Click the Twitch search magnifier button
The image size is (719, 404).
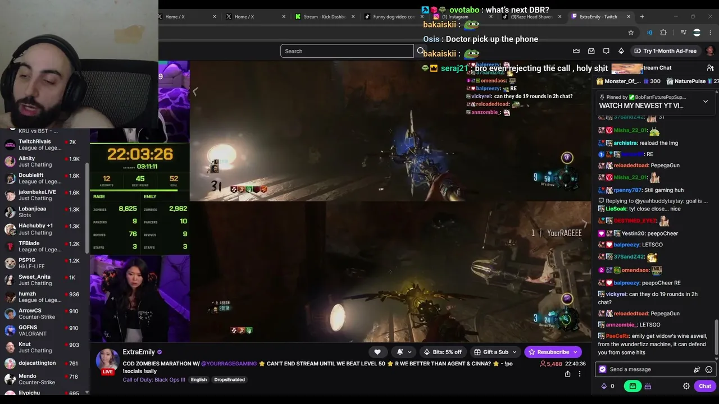(x=420, y=51)
